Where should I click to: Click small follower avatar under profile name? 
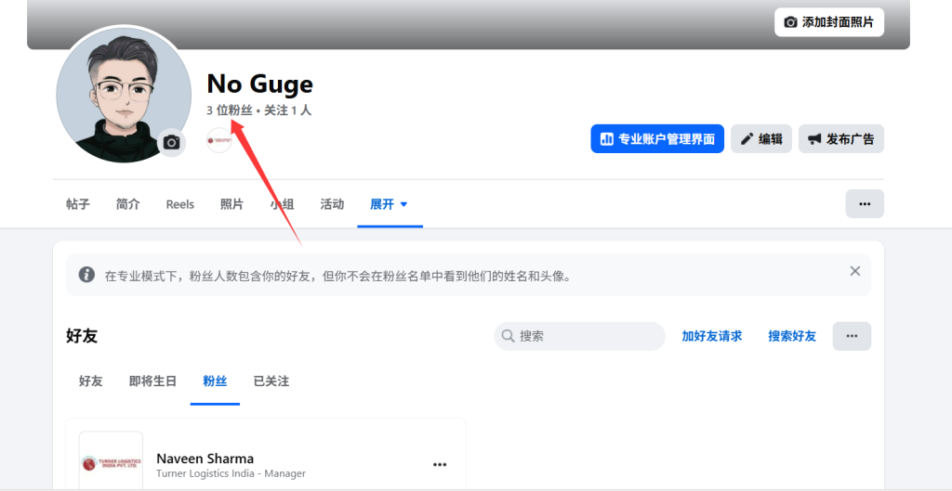pyautogui.click(x=219, y=142)
